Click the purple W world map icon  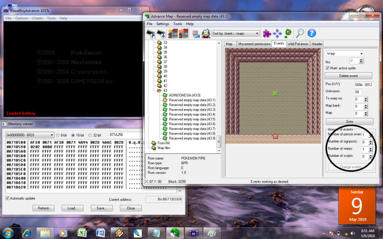tap(196, 34)
